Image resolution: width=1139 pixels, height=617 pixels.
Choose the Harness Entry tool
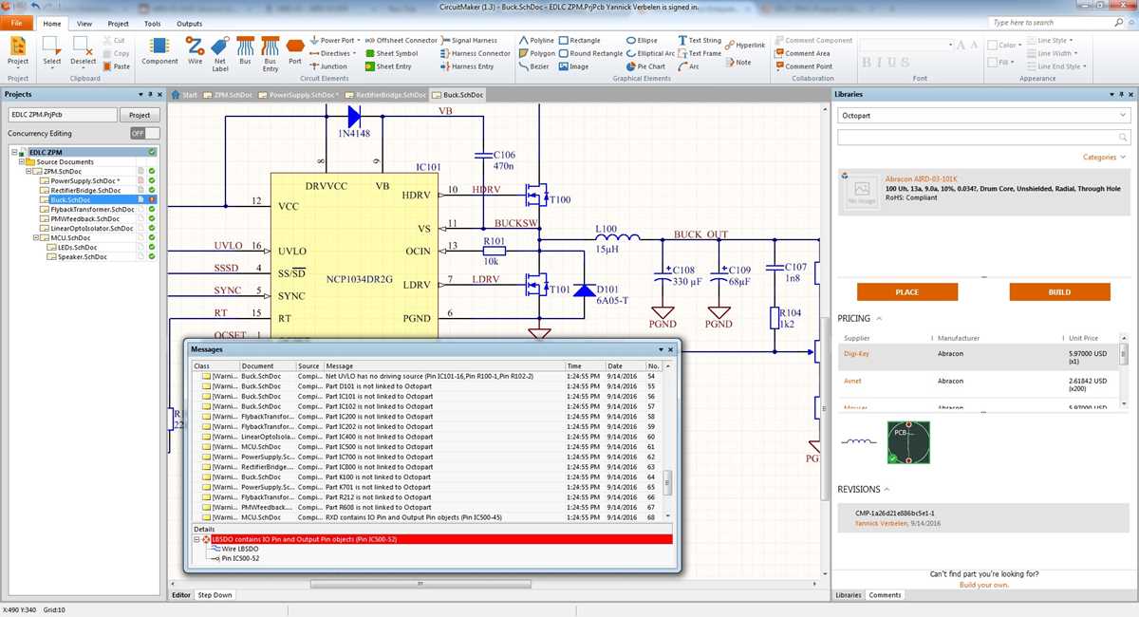pos(466,66)
